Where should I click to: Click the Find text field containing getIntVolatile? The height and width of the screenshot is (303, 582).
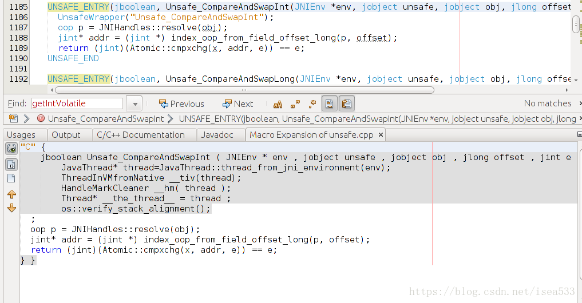click(x=77, y=103)
